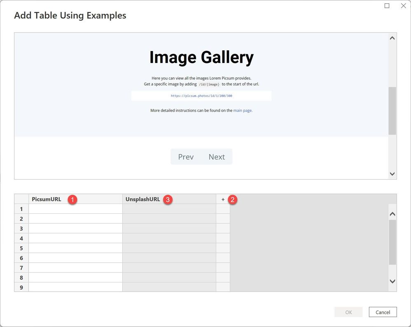This screenshot has width=411, height=327.
Task: Select row number 3 header
Action: tap(21, 229)
